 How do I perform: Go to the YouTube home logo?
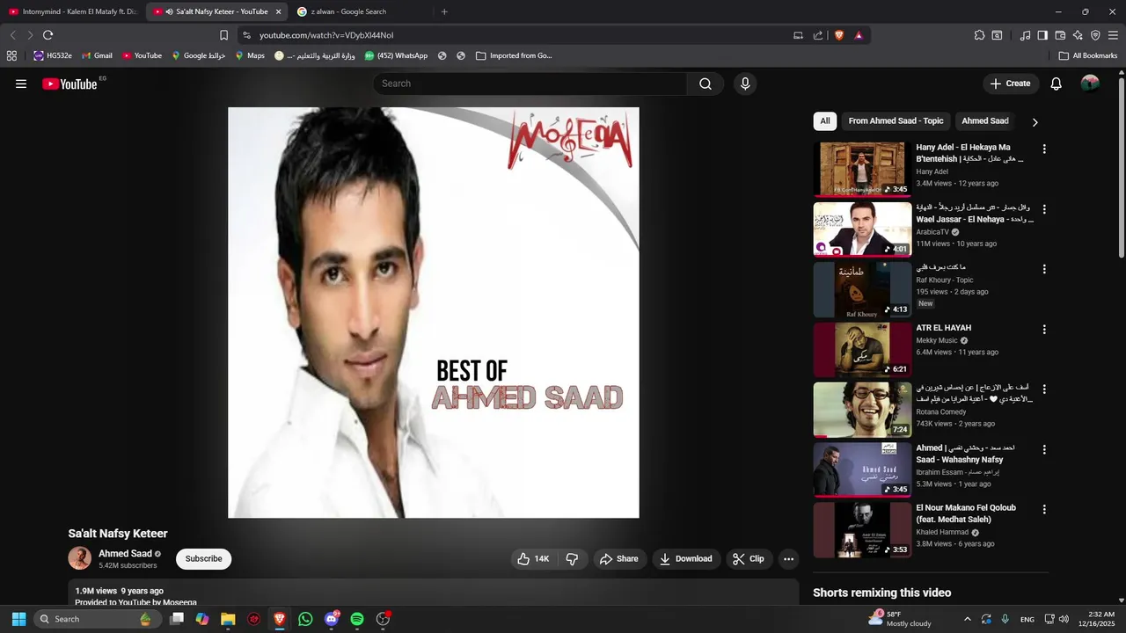69,84
